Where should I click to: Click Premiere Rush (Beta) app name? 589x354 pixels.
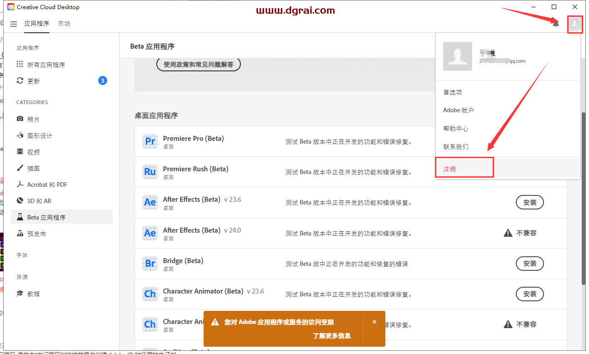click(195, 169)
